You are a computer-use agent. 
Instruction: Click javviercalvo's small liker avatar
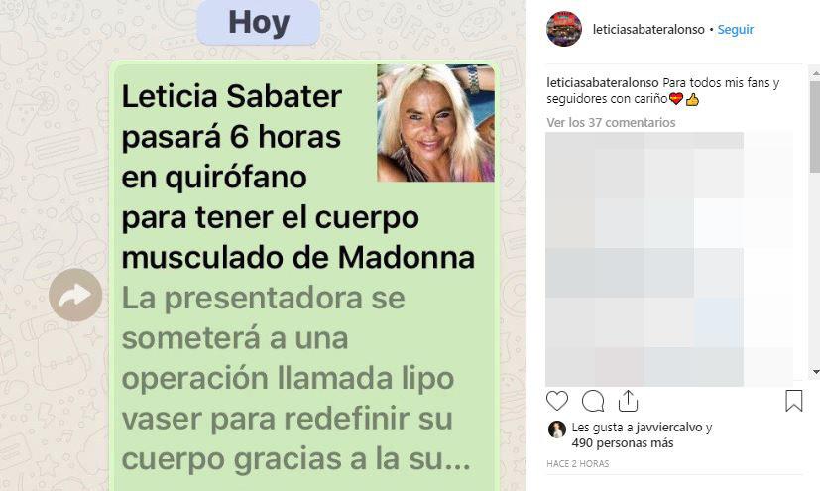[x=557, y=430]
